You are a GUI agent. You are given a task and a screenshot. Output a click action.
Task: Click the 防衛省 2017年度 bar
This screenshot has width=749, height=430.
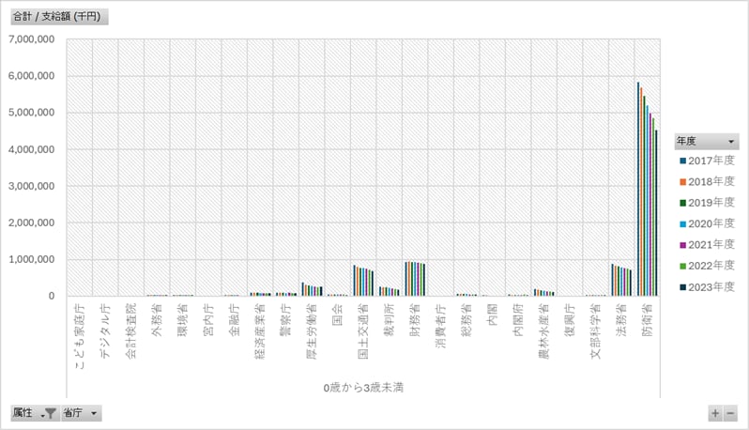[638, 189]
